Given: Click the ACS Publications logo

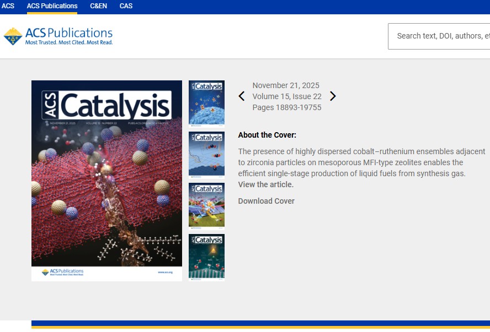Looking at the screenshot, I should 58,36.
